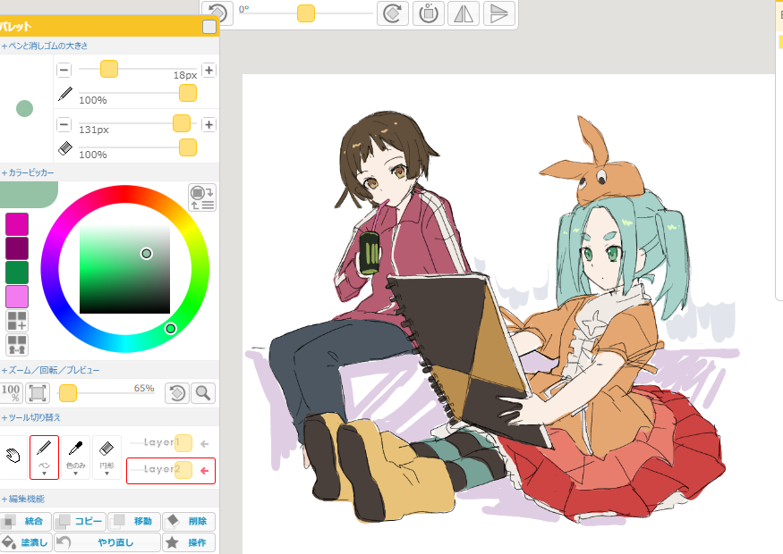Select the dark purple color swatch
This screenshot has height=554, width=783.
coord(17,248)
